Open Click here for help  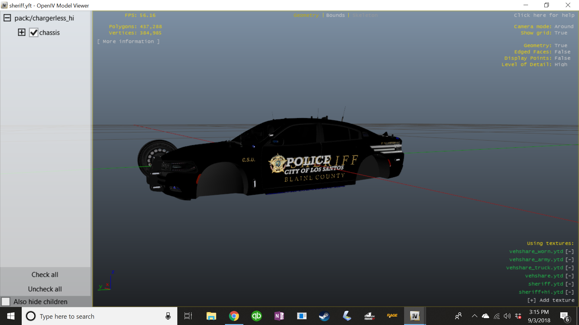pyautogui.click(x=544, y=15)
